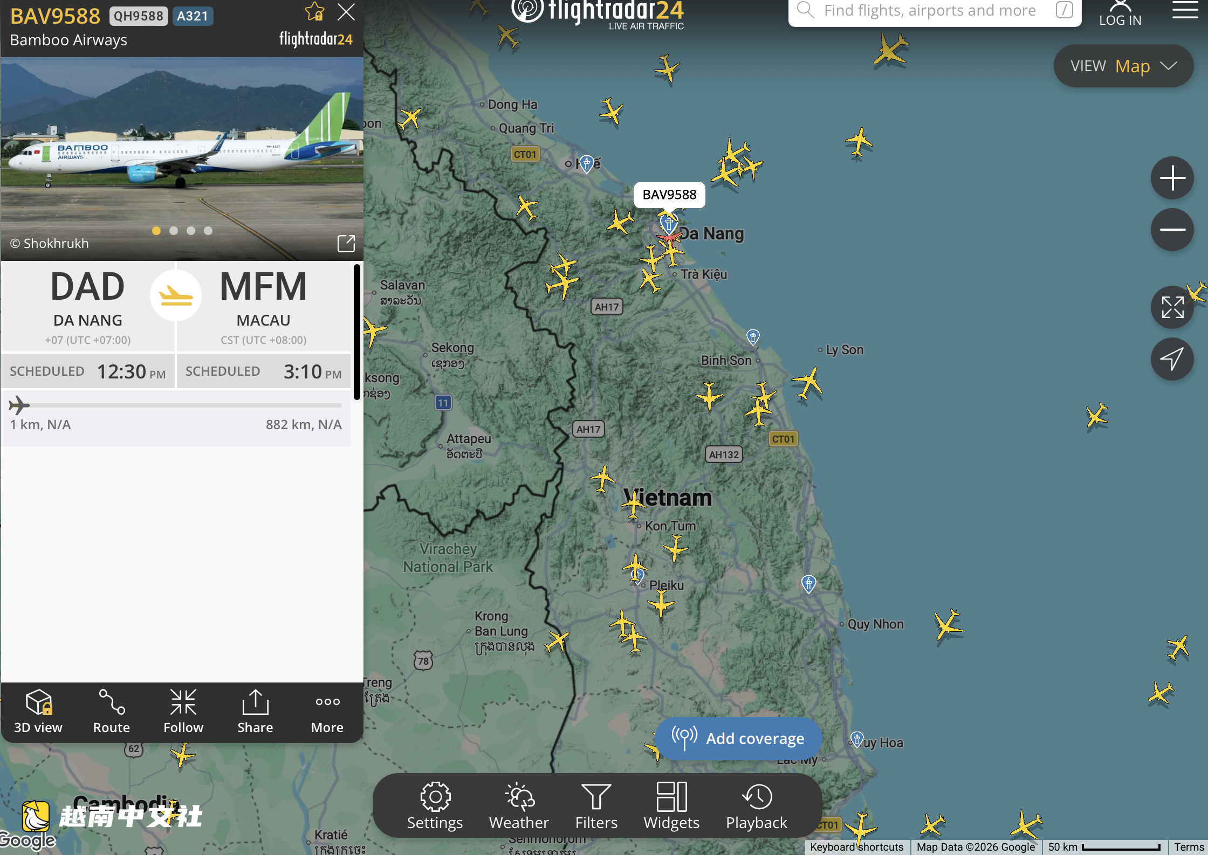Show the second aircraft photo dot

click(x=174, y=231)
